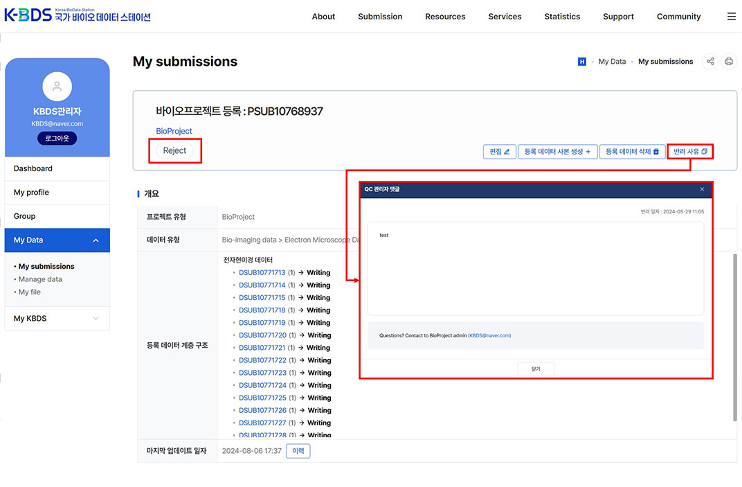Open the Submission menu
Screen dimensions: 742x487
(x=379, y=17)
